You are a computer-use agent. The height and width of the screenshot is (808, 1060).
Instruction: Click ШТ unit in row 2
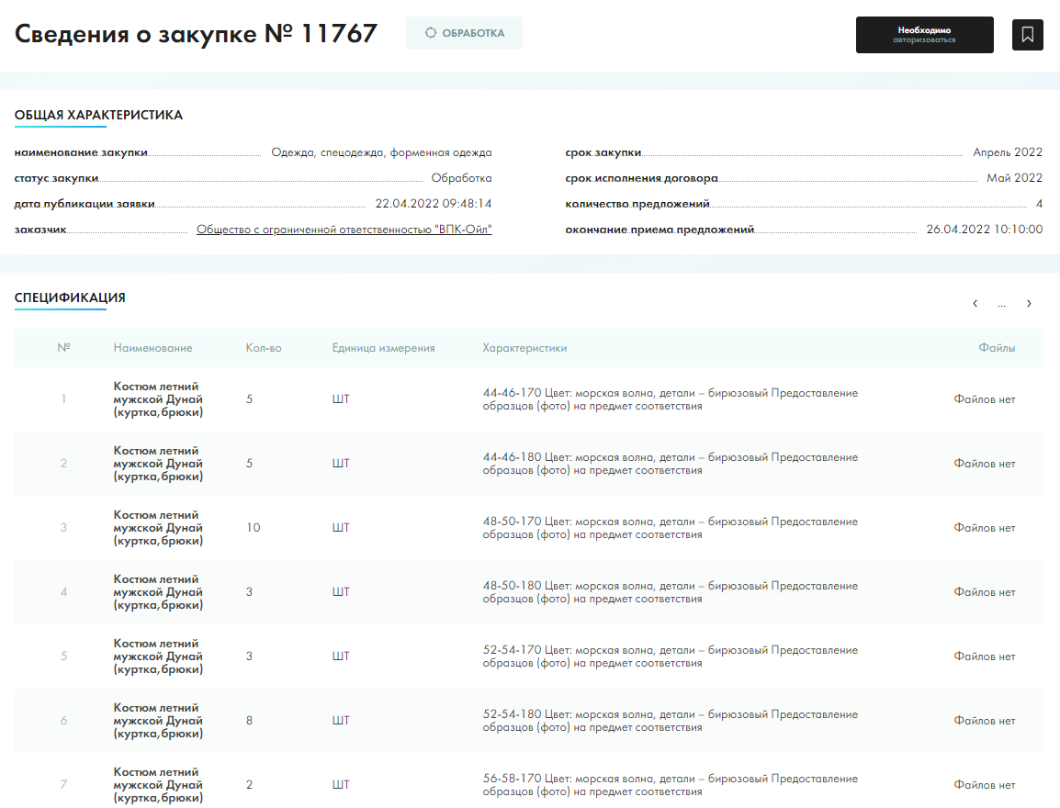(x=341, y=464)
